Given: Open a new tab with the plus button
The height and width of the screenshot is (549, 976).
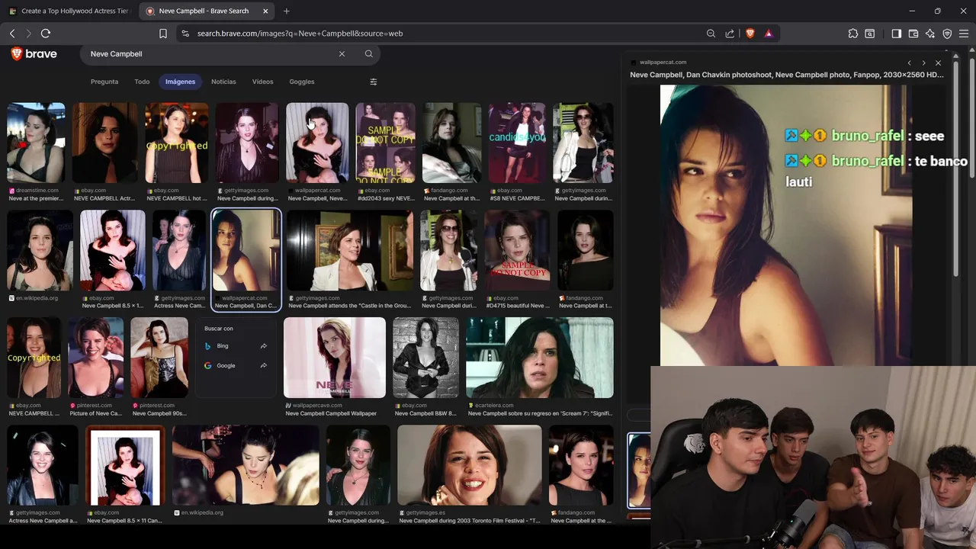Looking at the screenshot, I should 287,11.
